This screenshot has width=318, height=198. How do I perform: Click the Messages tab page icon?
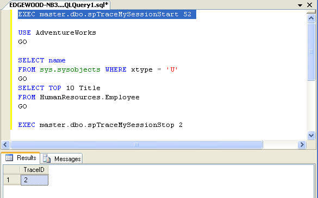click(47, 159)
